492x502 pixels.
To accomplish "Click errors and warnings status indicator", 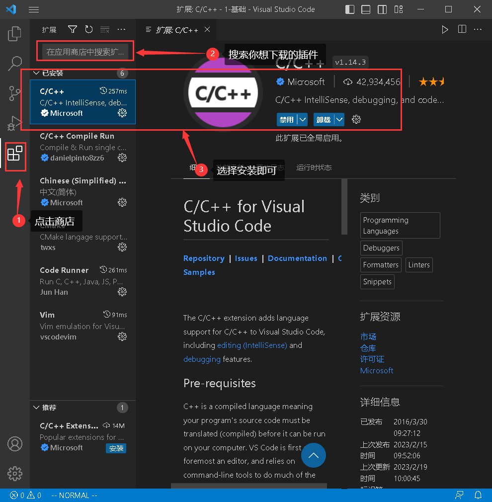I will coord(26,495).
